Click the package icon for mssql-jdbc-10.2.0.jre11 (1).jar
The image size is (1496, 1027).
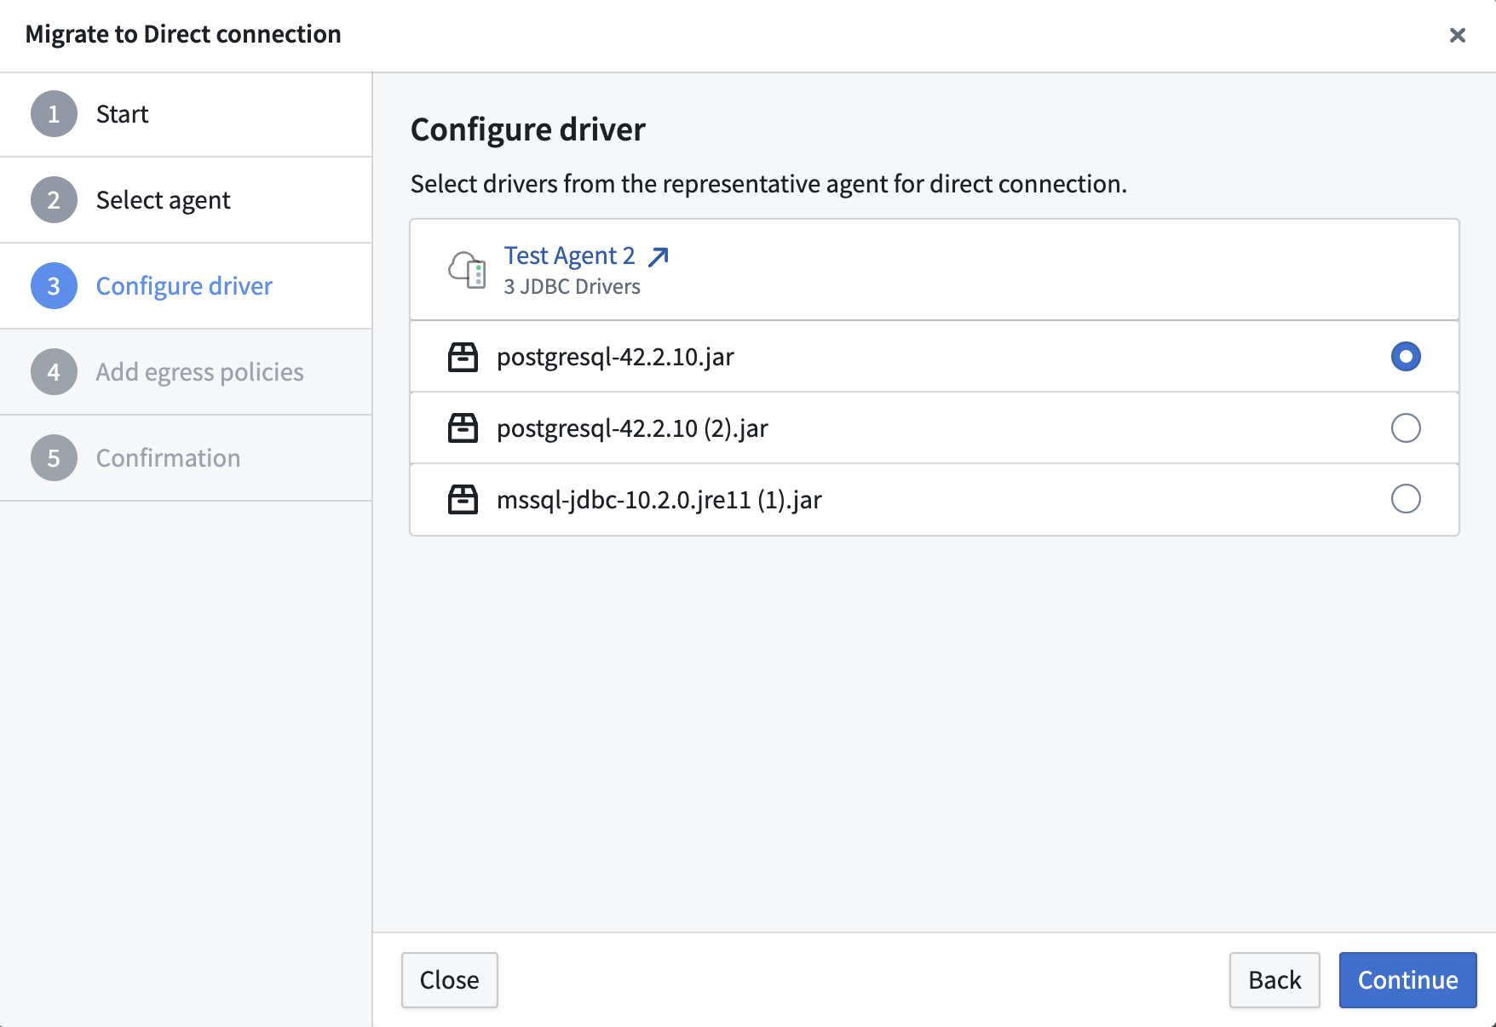[x=463, y=499]
